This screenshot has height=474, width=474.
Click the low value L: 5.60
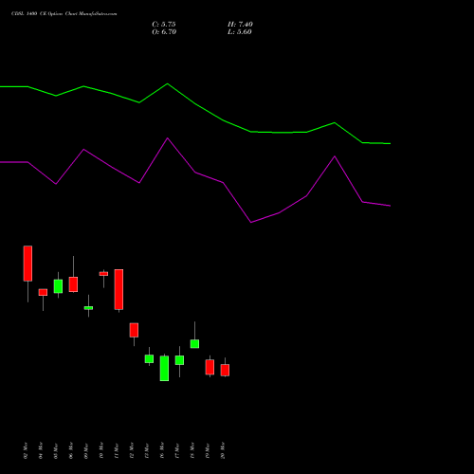(240, 32)
